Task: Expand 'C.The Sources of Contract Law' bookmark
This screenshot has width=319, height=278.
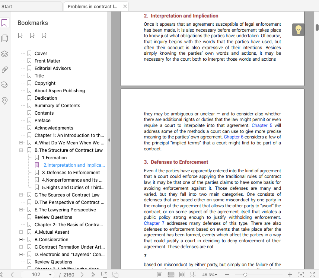Action: [x=21, y=195]
